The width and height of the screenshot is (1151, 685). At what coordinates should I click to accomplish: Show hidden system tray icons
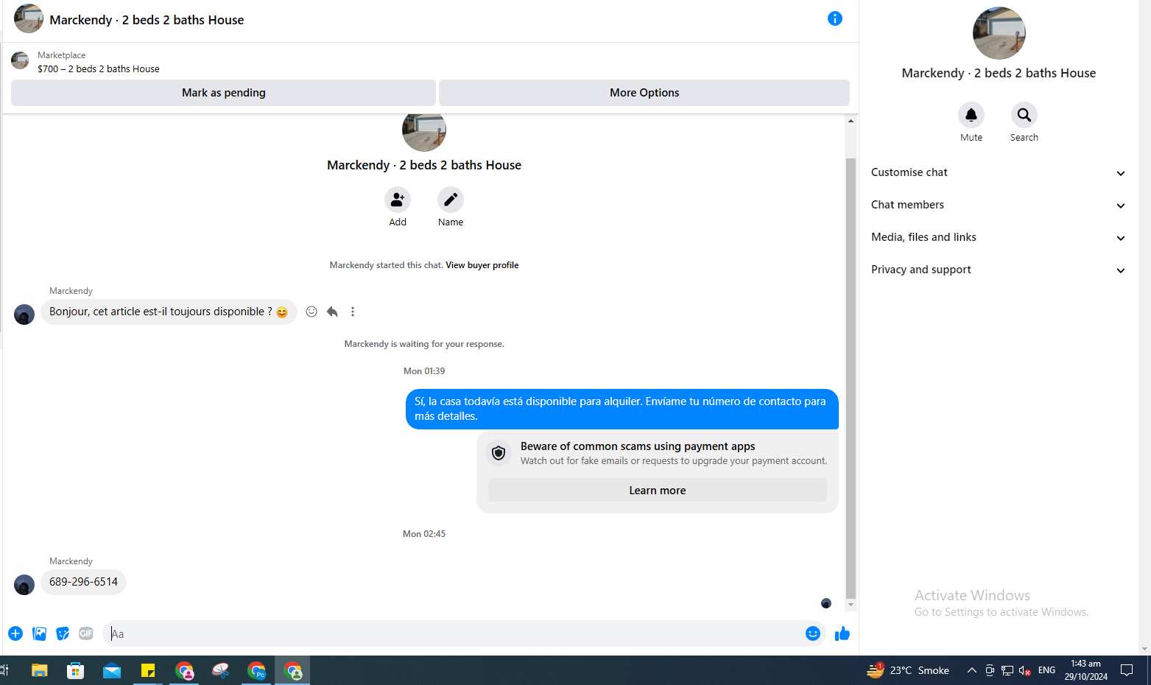[972, 670]
